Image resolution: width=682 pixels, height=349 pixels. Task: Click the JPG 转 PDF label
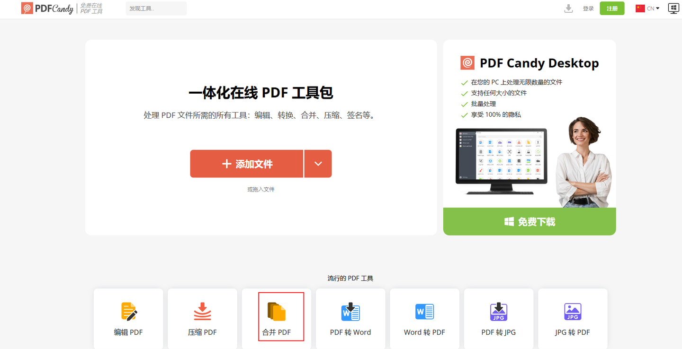point(573,332)
